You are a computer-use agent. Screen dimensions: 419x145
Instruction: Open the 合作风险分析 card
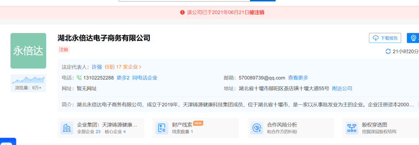[x=291, y=128]
